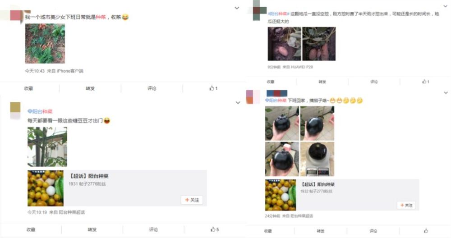Like the round eggplant post
The width and height of the screenshot is (451, 238).
pyautogui.click(x=426, y=230)
